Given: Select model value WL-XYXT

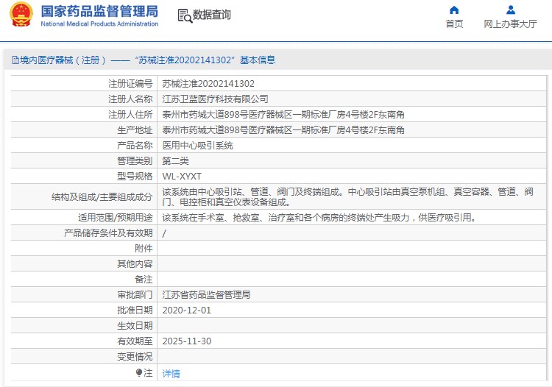Looking at the screenshot, I should (x=182, y=177).
